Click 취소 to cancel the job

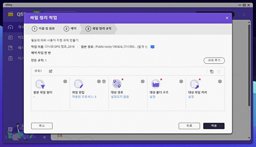(42, 126)
